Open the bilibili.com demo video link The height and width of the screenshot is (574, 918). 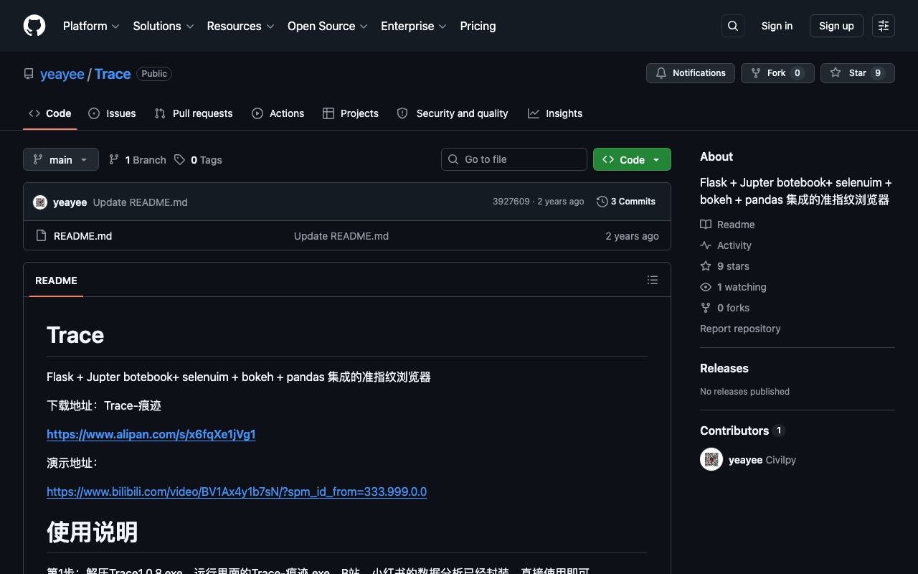point(237,491)
